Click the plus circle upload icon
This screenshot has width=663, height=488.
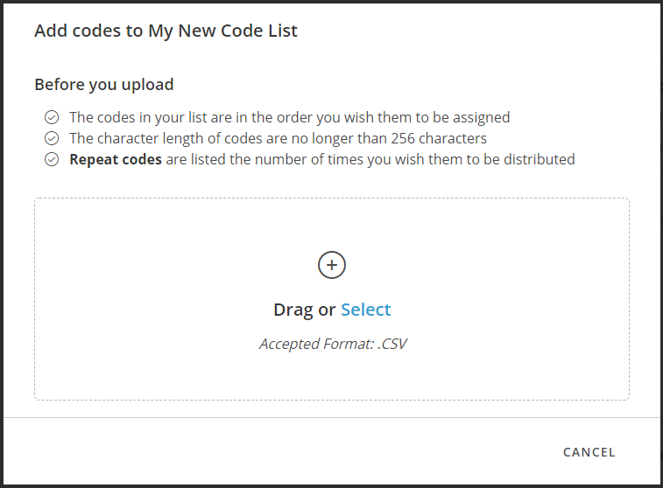331,265
